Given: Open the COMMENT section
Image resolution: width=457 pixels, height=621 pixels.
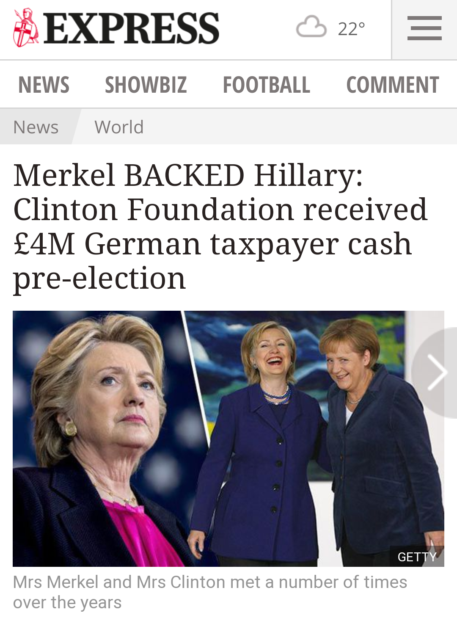Looking at the screenshot, I should coord(393,85).
